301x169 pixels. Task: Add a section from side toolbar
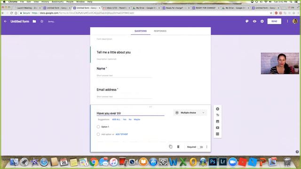217,134
